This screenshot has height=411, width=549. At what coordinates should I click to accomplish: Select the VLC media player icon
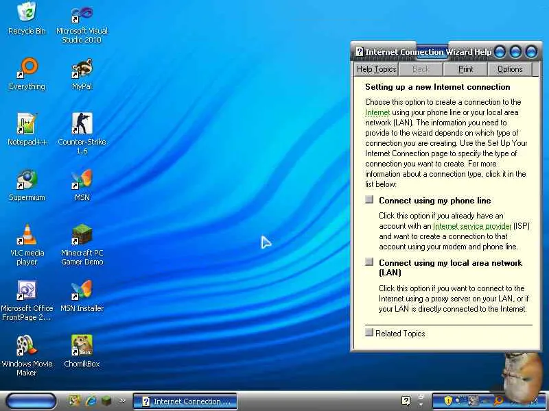pyautogui.click(x=27, y=245)
